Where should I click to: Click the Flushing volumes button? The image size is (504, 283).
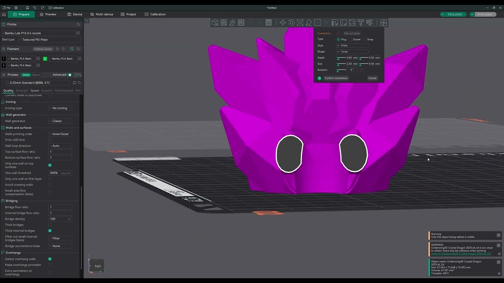pos(43,49)
